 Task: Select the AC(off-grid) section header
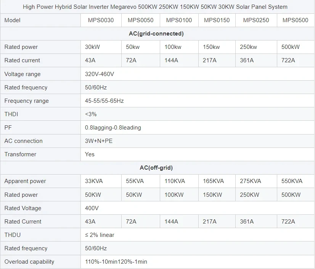point(157,168)
